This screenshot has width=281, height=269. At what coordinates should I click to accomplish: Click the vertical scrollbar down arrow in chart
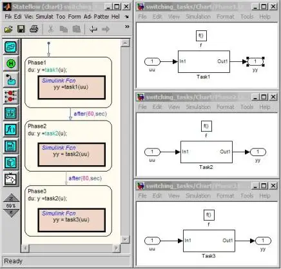(125, 239)
